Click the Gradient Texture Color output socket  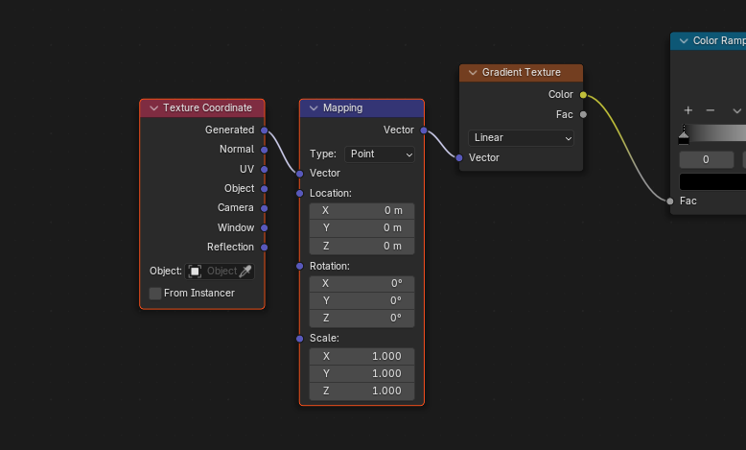(x=583, y=95)
